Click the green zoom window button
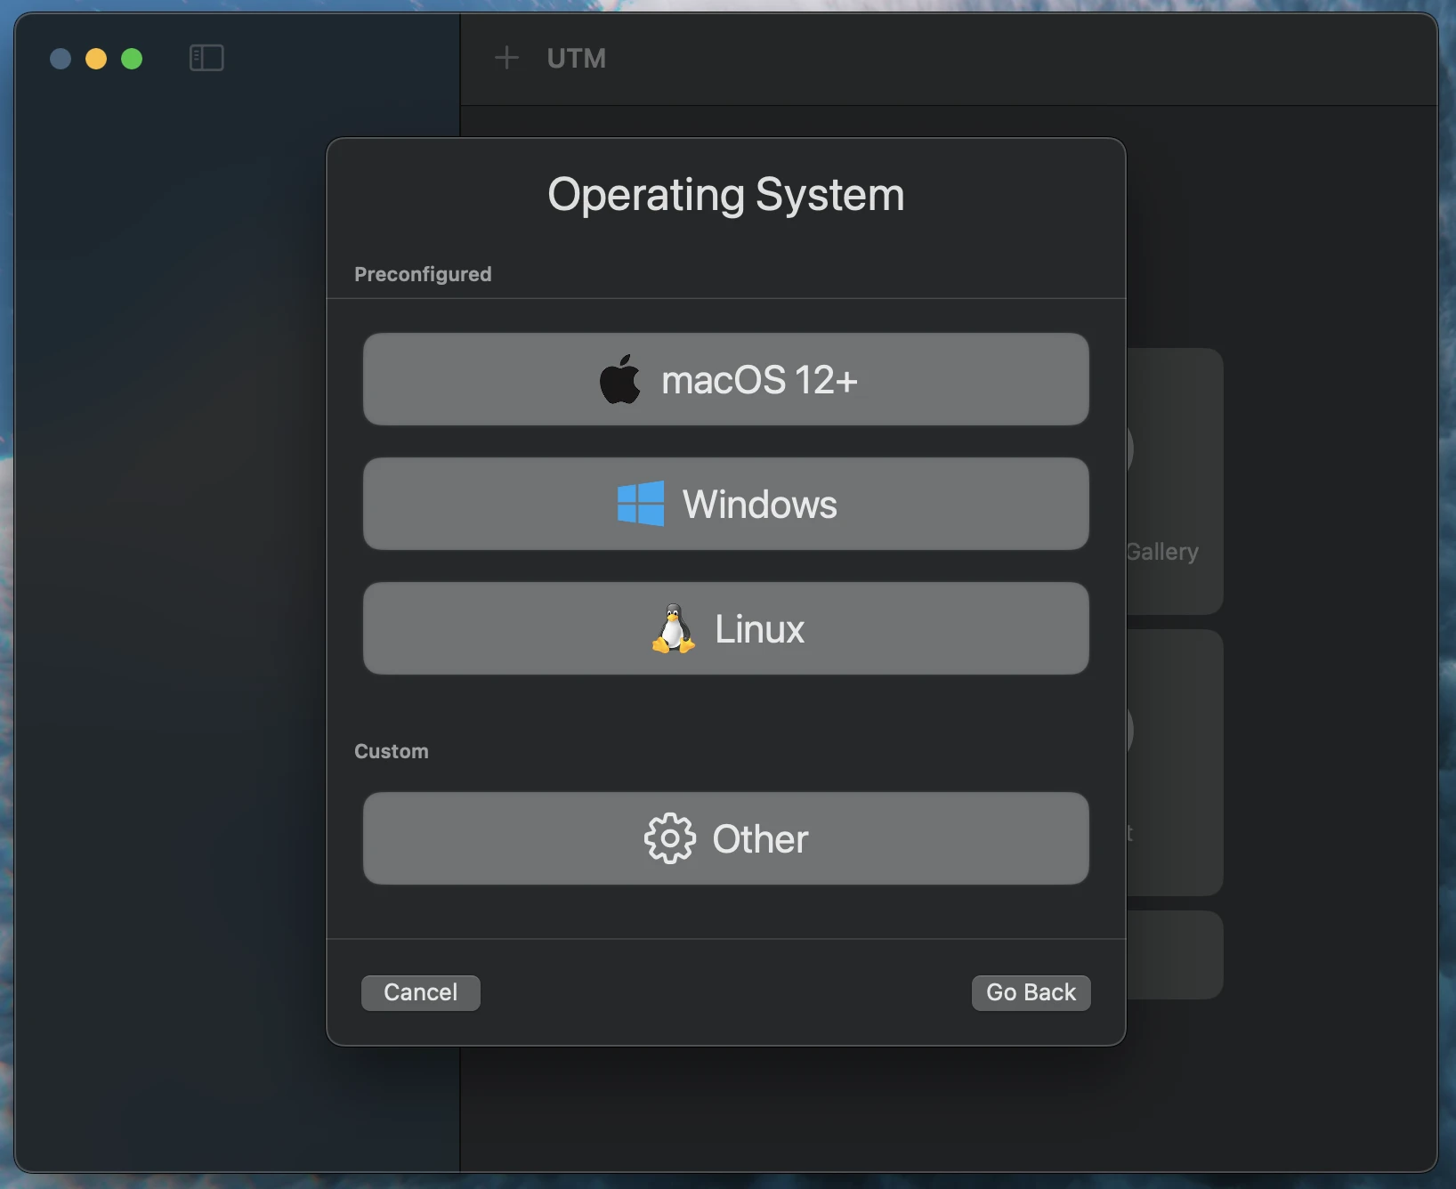Viewport: 1456px width, 1189px height. click(132, 59)
